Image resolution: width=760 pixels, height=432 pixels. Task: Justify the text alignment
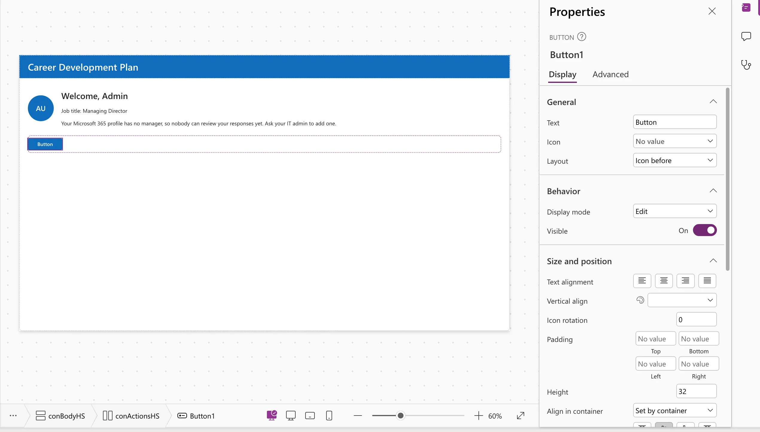(707, 281)
